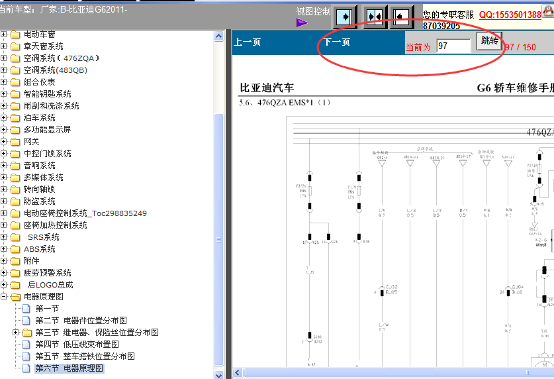
Task: Click the 转向轴锁 folder icon
Action: [15, 189]
